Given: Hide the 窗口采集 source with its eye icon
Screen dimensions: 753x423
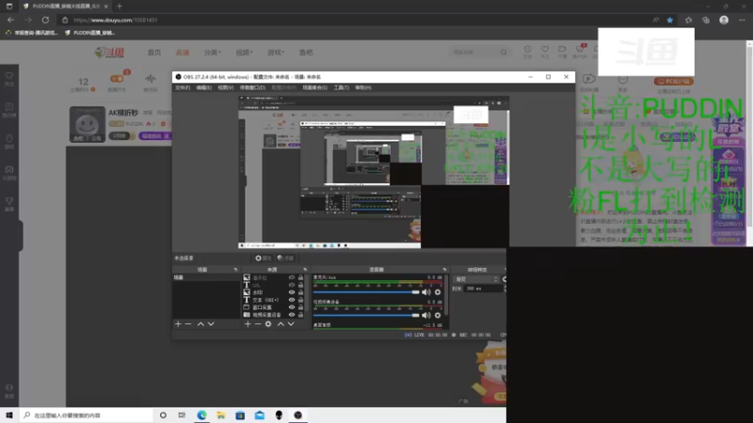Looking at the screenshot, I should tap(292, 307).
